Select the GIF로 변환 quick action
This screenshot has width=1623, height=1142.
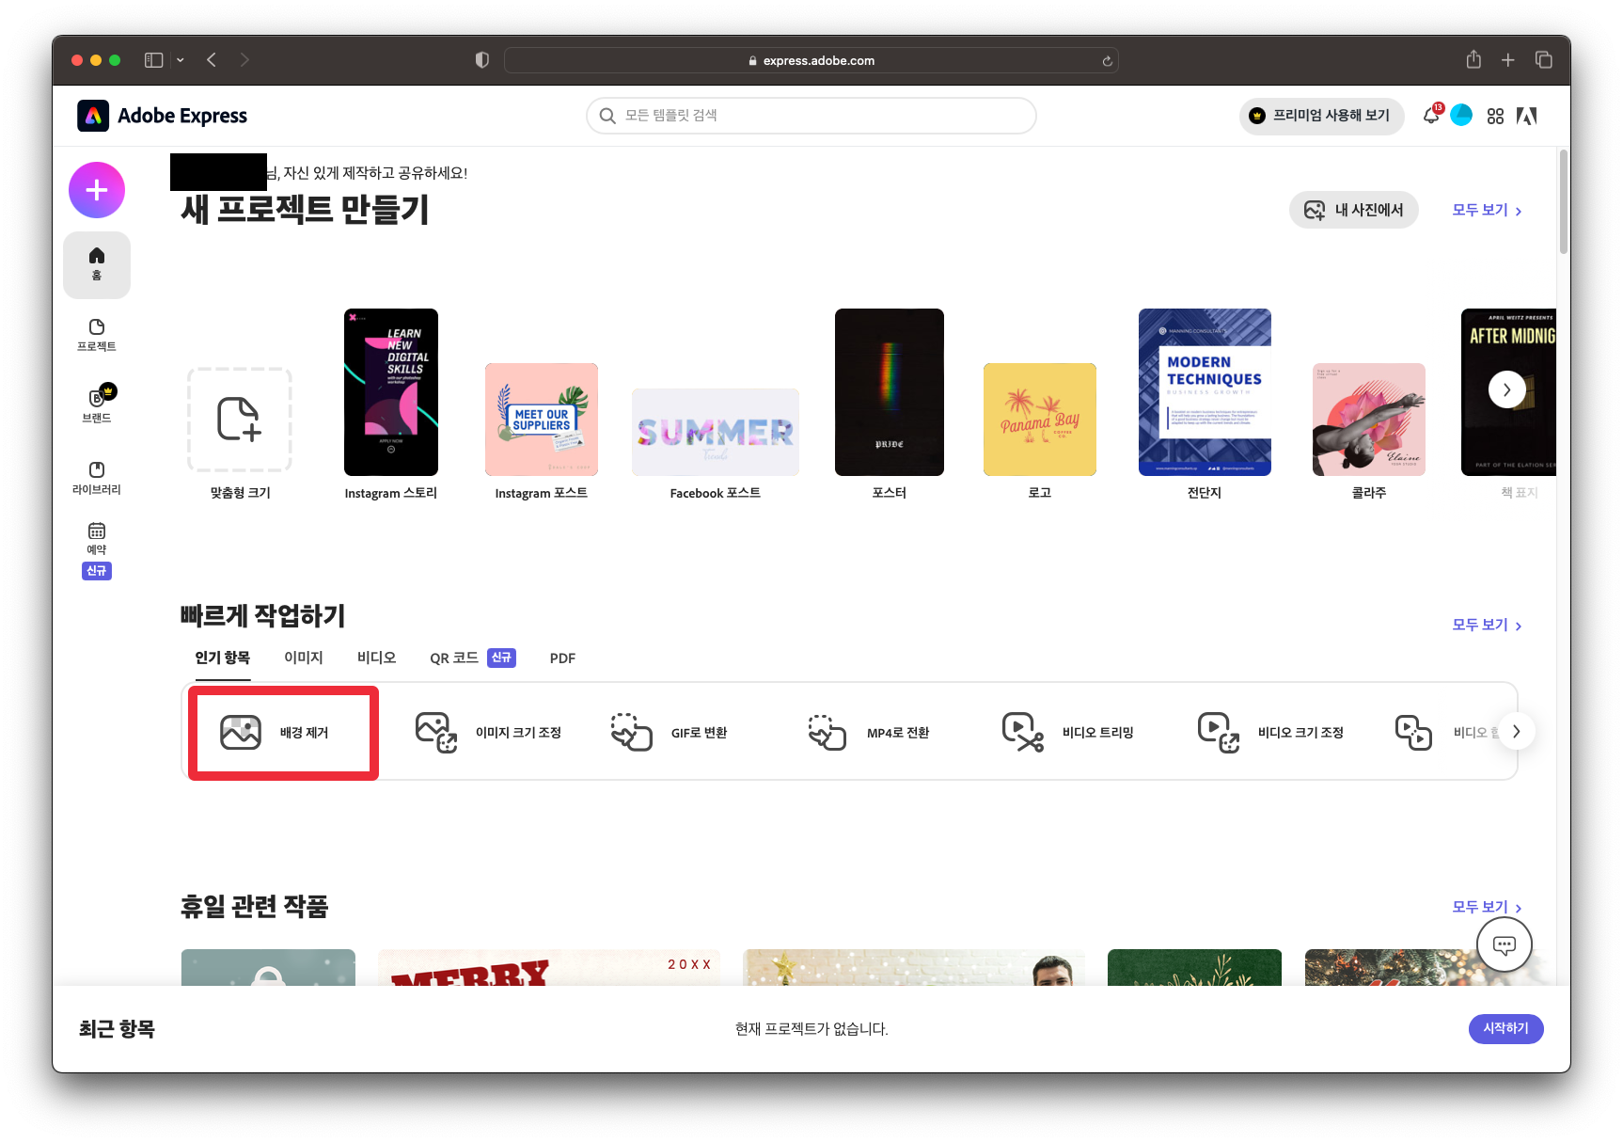[669, 733]
